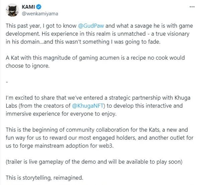Open the three-dot more options menu
The image size is (197, 185).
192,7
